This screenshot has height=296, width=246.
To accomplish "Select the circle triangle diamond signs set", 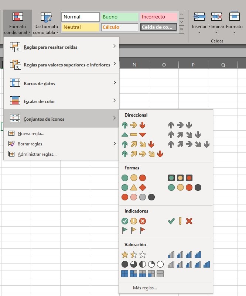I will 134,187.
